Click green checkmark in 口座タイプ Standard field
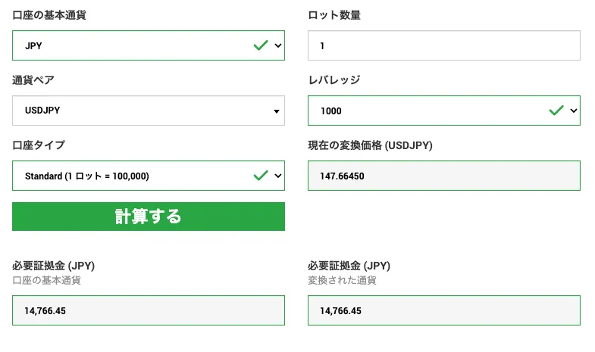 click(x=261, y=176)
